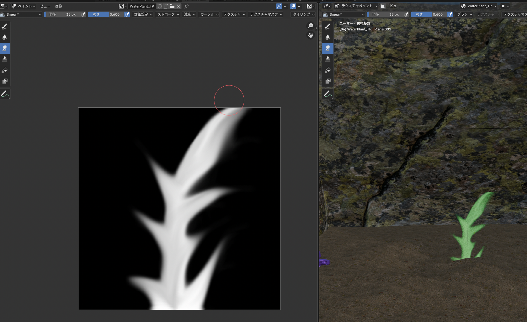Screen dimensions: 527x322
Task: Expand カーソル dropdown
Action: pyautogui.click(x=209, y=14)
